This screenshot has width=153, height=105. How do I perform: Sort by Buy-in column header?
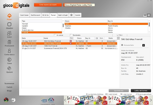pos(90,38)
